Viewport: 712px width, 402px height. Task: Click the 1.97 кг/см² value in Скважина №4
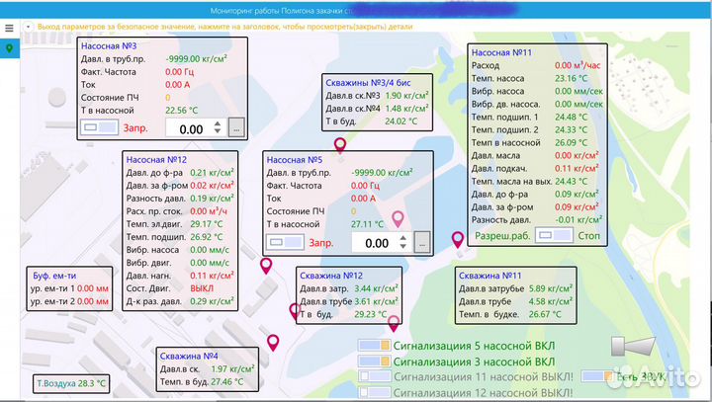click(232, 368)
